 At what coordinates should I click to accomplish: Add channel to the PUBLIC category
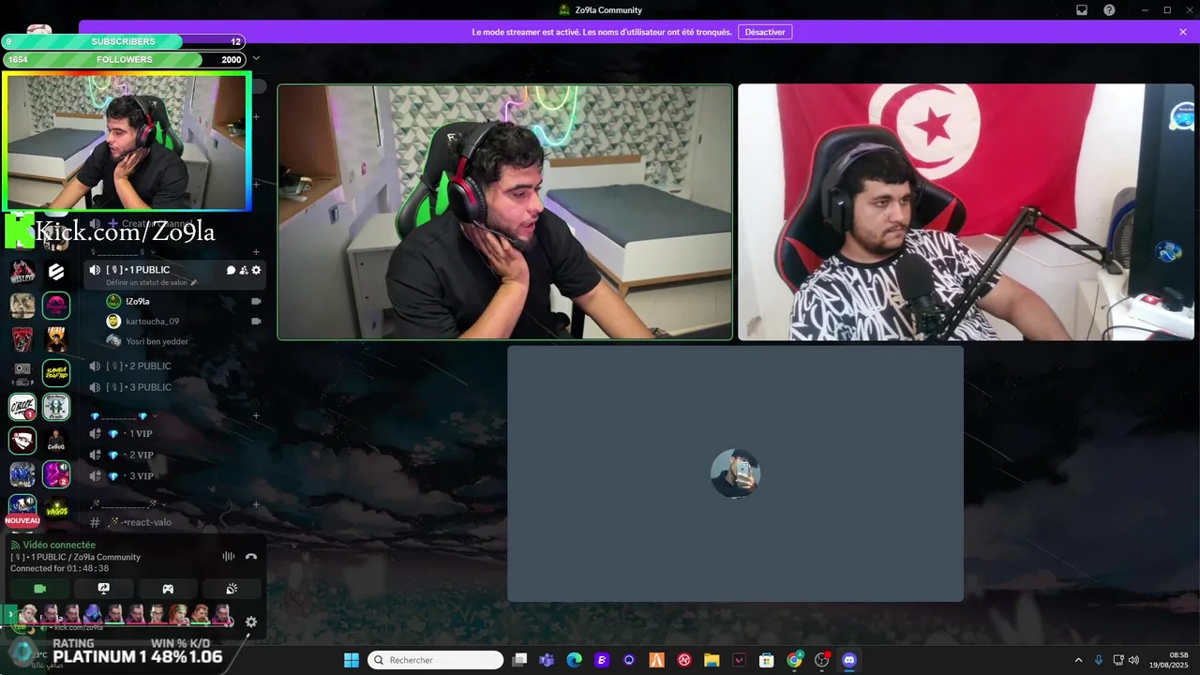[256, 252]
